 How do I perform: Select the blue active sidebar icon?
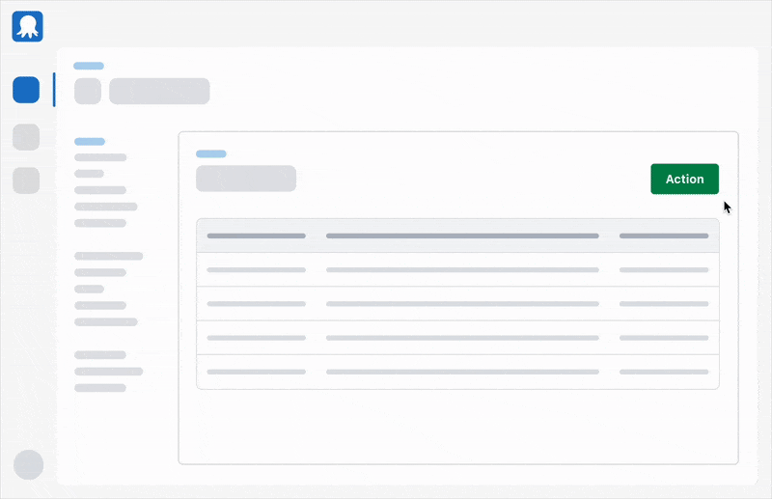[x=26, y=91]
